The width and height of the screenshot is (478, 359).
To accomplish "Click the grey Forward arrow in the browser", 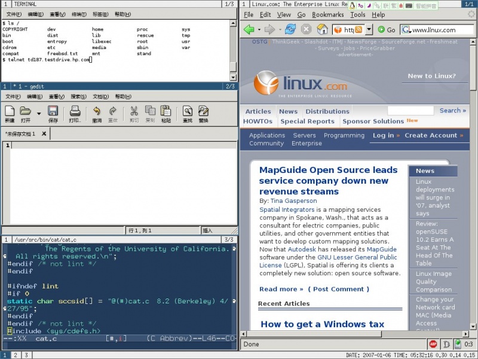I will (x=269, y=29).
